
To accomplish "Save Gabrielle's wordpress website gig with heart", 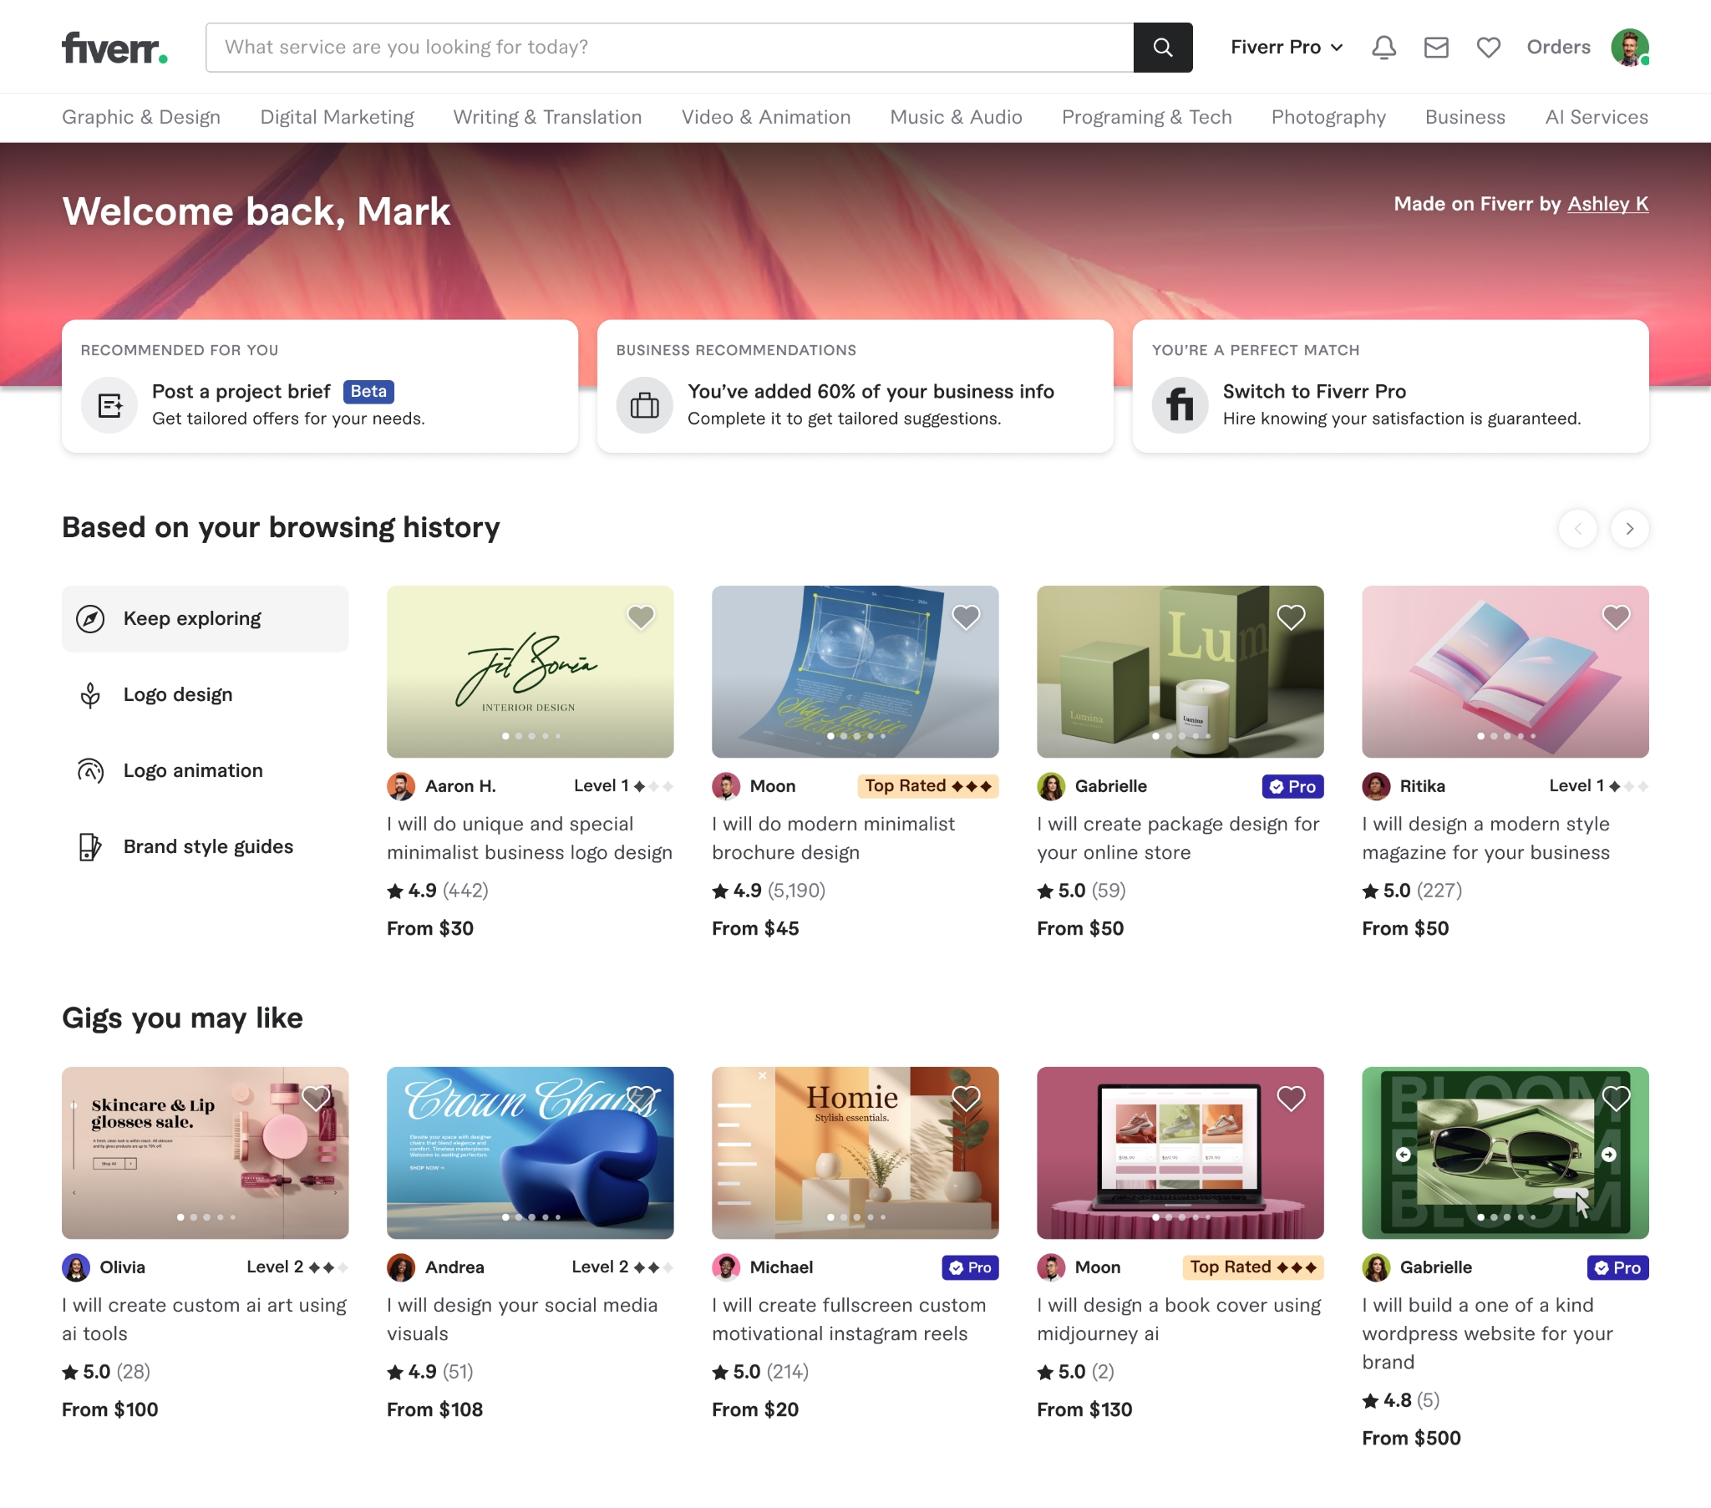I will coord(1615,1098).
